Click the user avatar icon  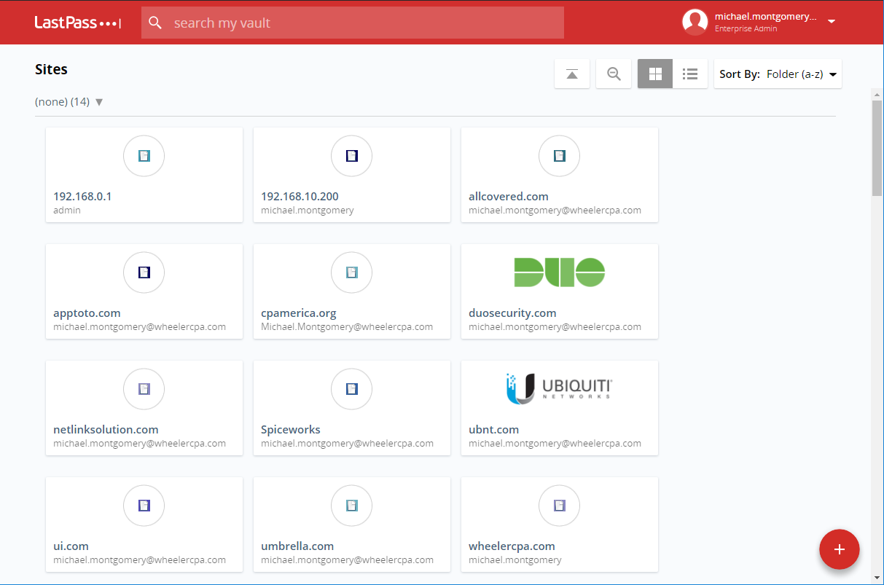pyautogui.click(x=695, y=22)
